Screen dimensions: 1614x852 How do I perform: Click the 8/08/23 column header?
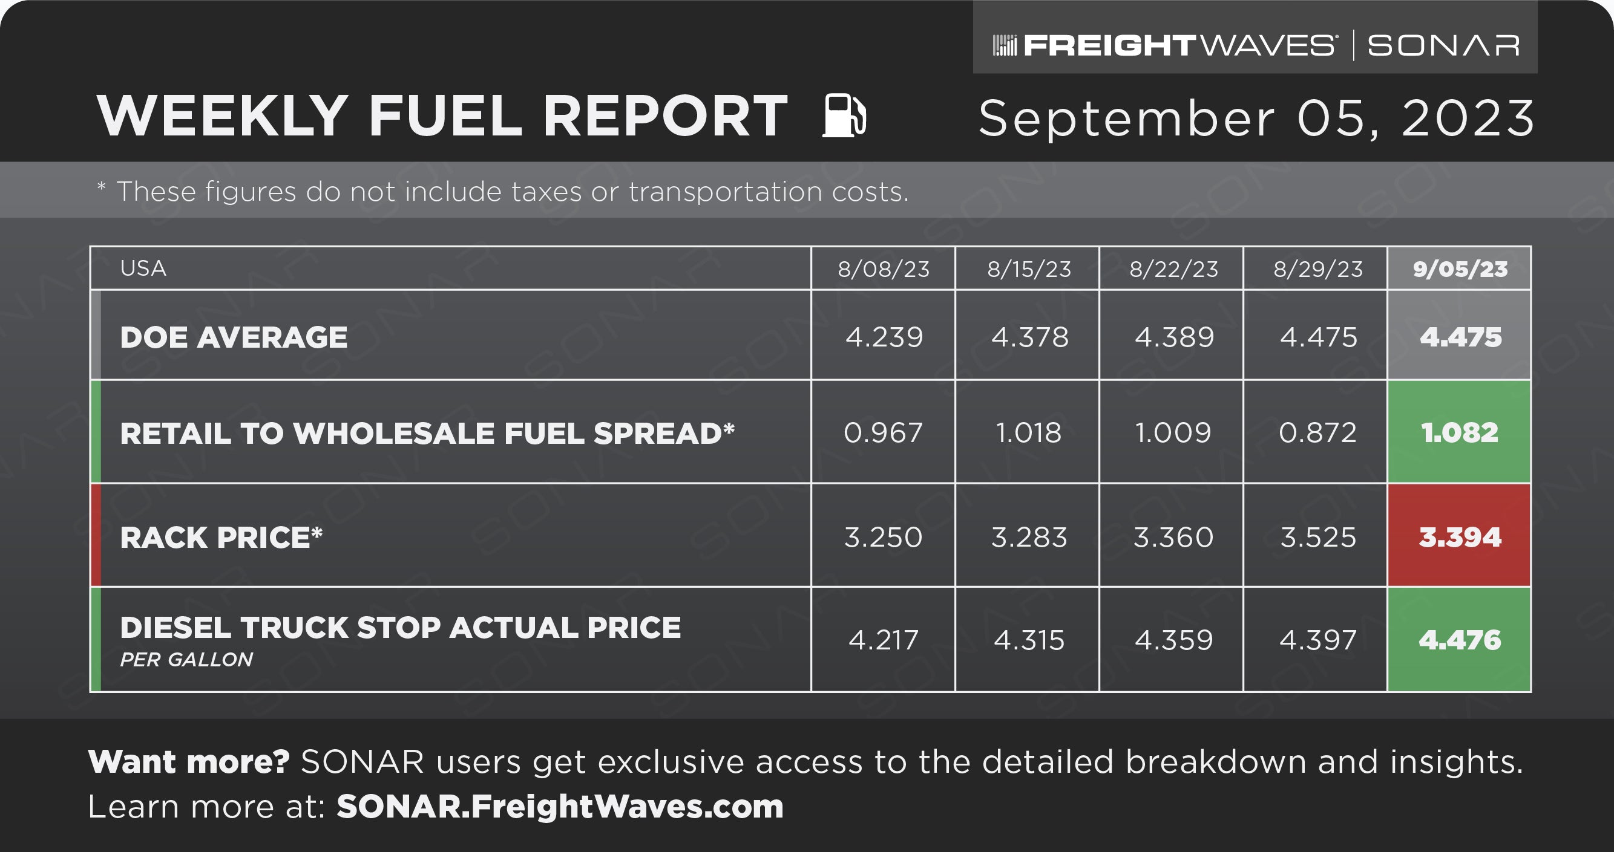point(884,268)
